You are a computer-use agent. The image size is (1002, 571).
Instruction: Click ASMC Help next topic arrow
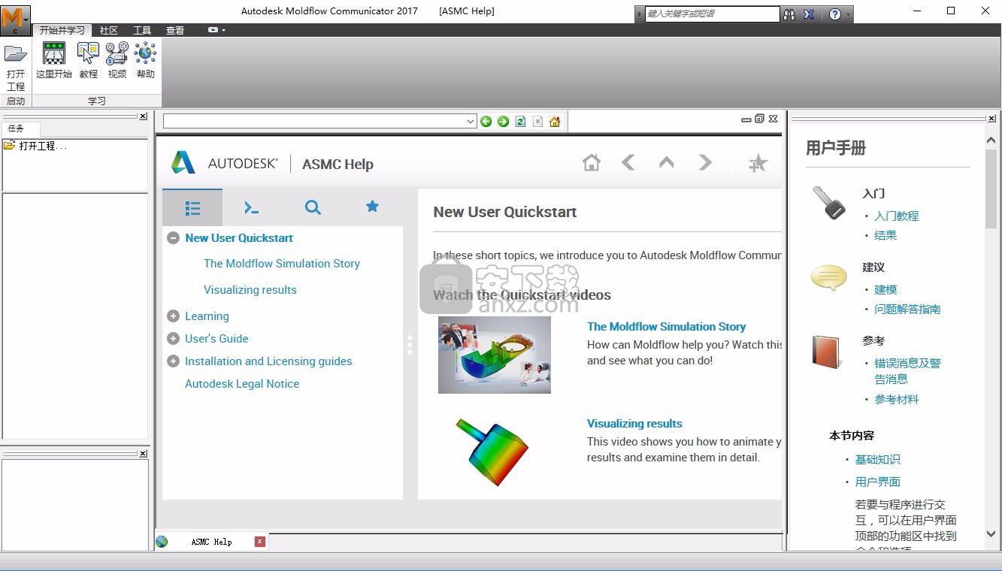(705, 162)
